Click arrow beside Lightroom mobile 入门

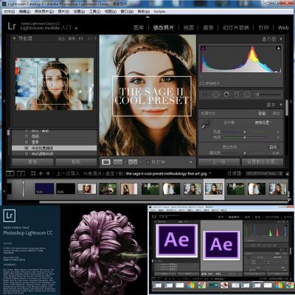coord(77,28)
